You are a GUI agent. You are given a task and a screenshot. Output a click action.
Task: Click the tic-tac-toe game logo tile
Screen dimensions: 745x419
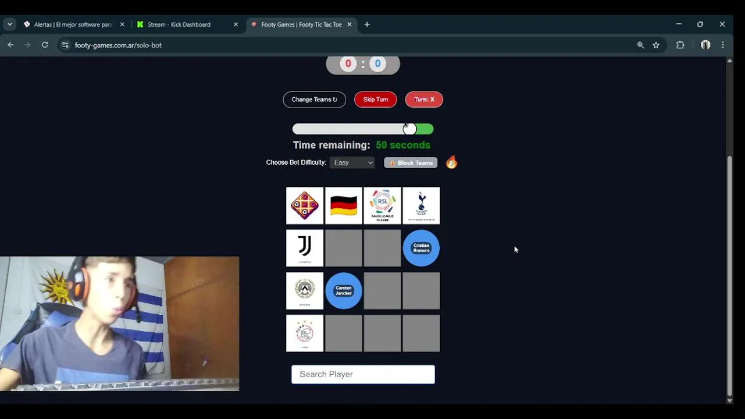point(305,205)
